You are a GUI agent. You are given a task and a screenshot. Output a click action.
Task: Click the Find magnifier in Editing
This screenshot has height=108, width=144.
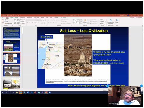(101, 20)
